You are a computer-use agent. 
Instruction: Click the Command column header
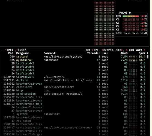50,53
